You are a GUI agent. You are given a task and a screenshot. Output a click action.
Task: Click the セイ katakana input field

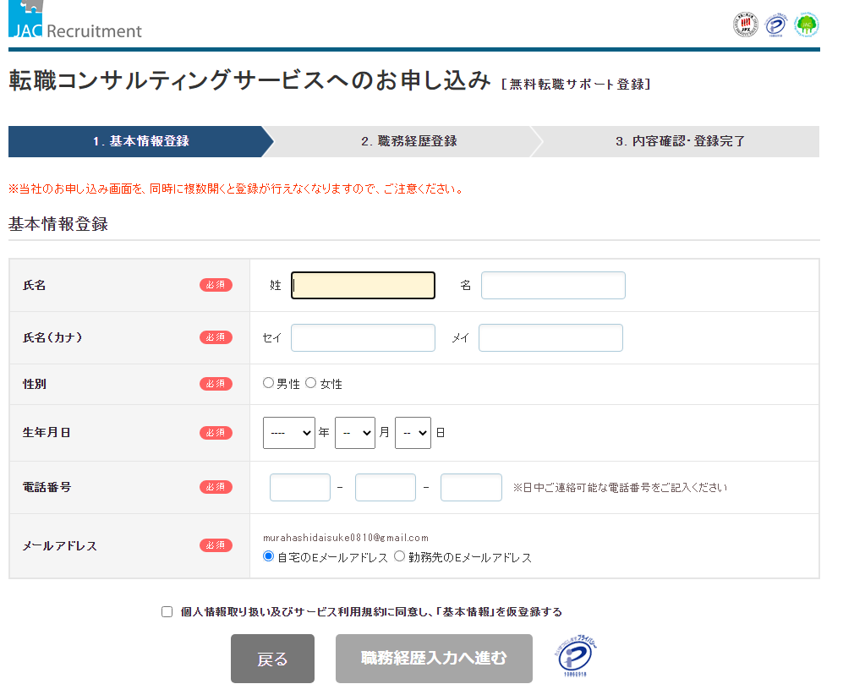click(x=363, y=337)
